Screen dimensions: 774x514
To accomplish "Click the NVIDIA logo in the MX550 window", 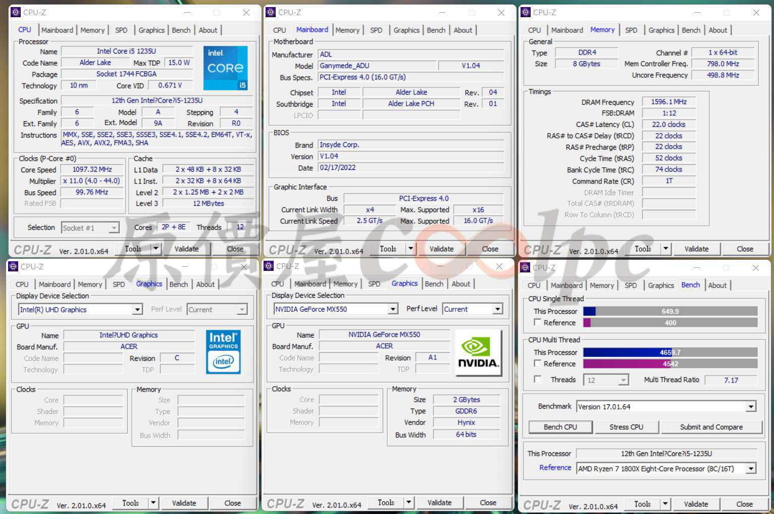I will click(x=478, y=352).
